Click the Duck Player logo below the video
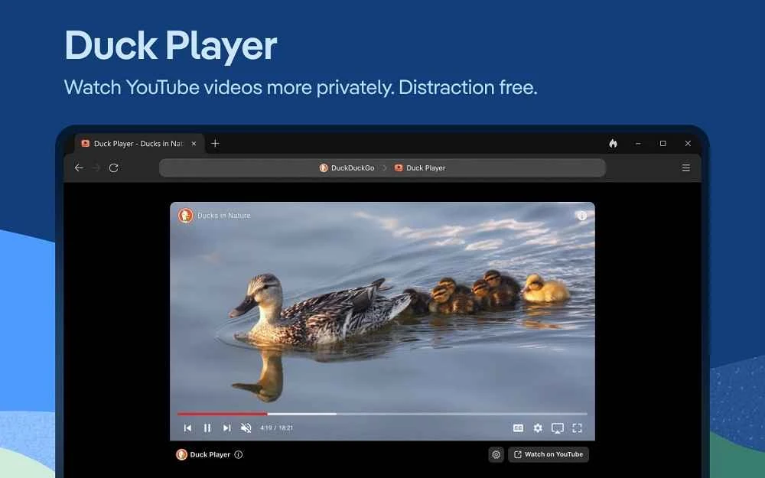This screenshot has height=478, width=765. [x=181, y=454]
